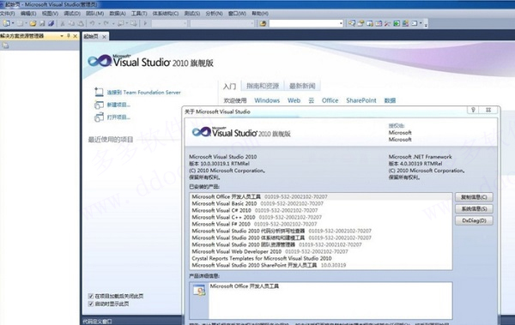
Task: Switch to the 最新新闻 tab
Action: [x=302, y=86]
